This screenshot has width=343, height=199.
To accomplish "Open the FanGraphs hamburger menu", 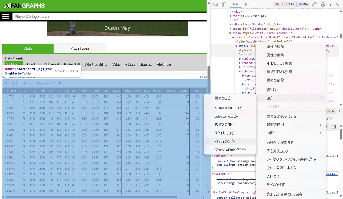I will (x=6, y=17).
